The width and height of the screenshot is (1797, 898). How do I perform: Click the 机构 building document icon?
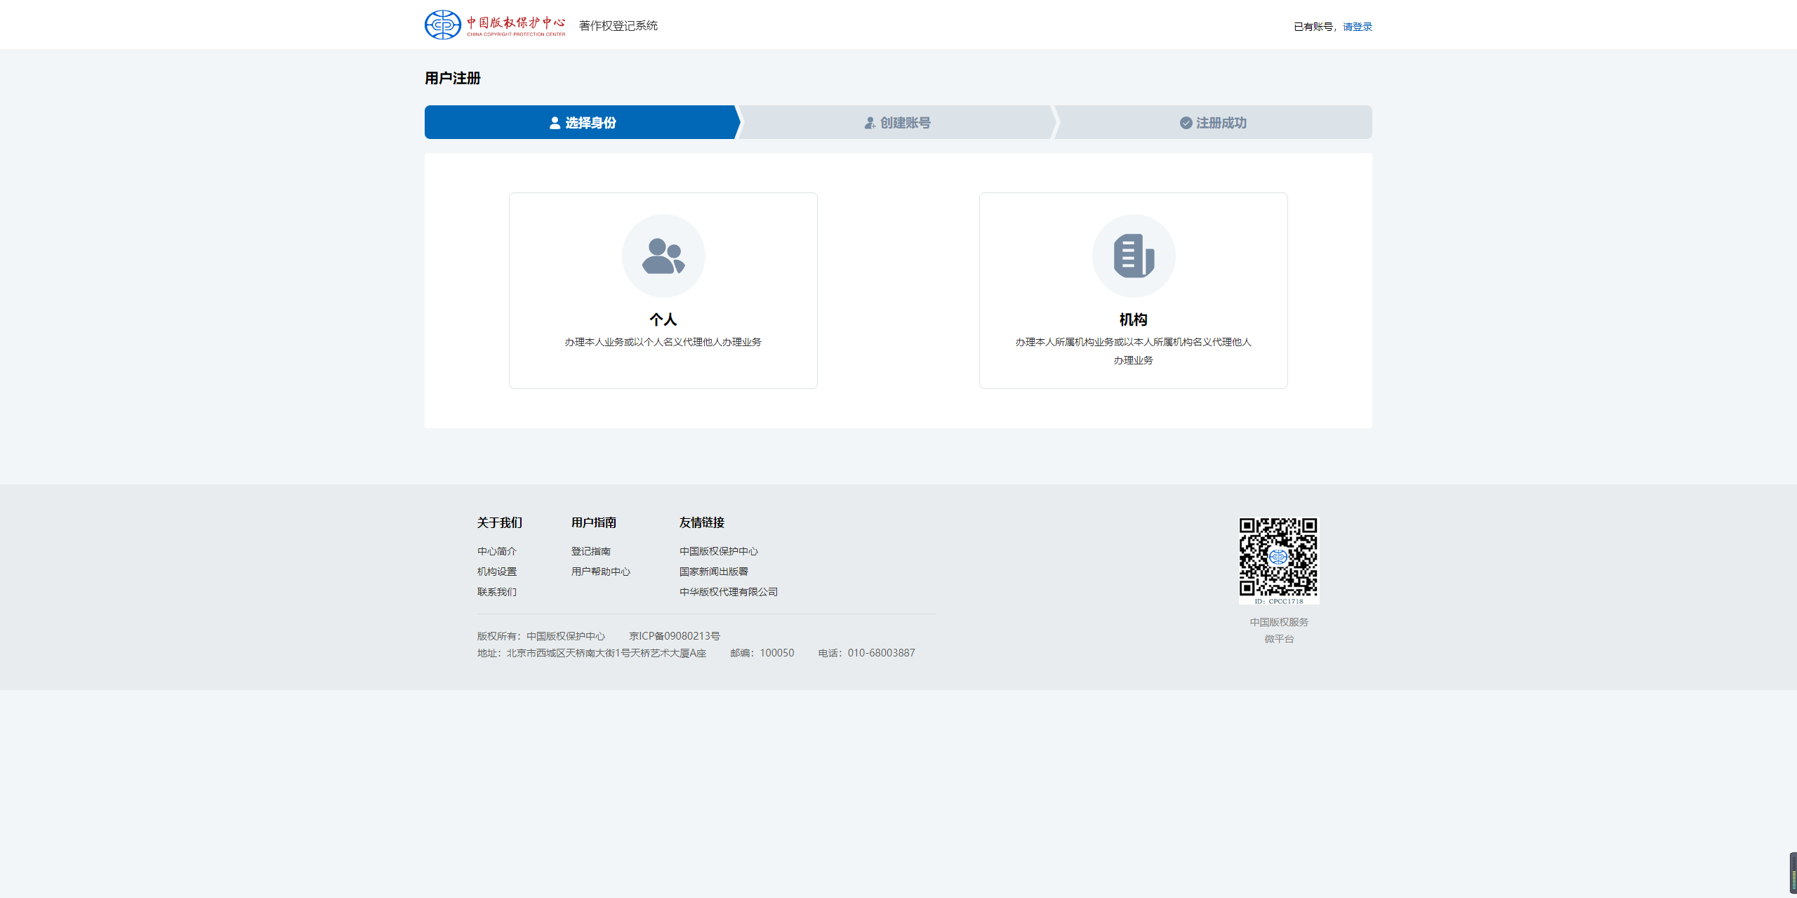(1133, 256)
